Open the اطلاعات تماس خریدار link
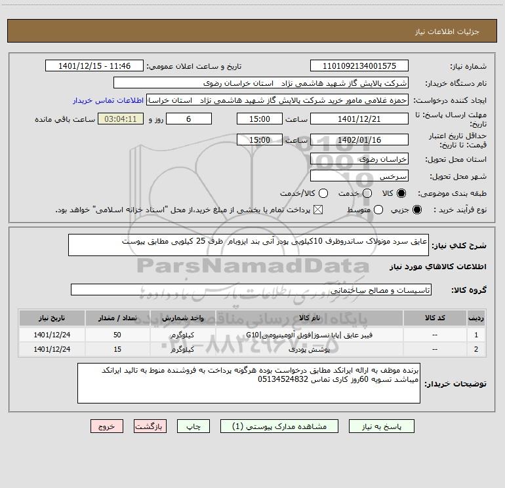The height and width of the screenshot is (488, 505). 108,100
